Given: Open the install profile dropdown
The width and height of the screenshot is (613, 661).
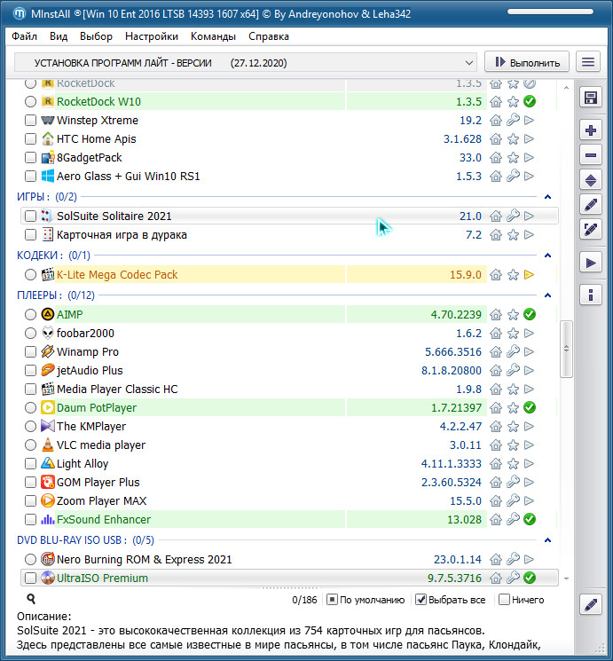Looking at the screenshot, I should [246, 63].
